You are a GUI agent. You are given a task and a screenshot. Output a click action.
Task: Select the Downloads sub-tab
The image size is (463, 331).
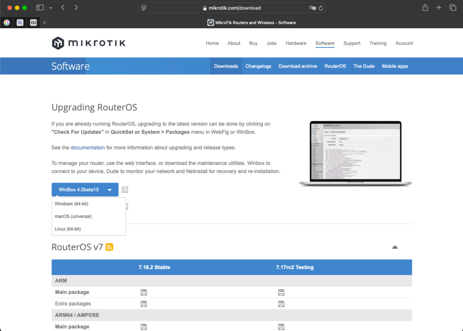[x=226, y=66]
